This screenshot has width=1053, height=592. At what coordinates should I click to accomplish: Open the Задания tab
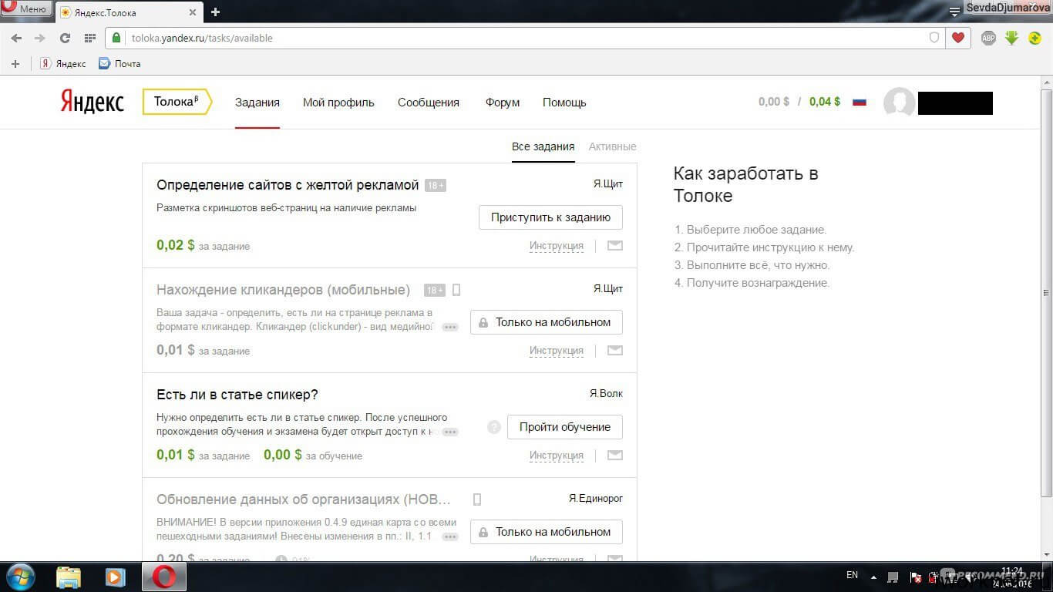point(257,103)
